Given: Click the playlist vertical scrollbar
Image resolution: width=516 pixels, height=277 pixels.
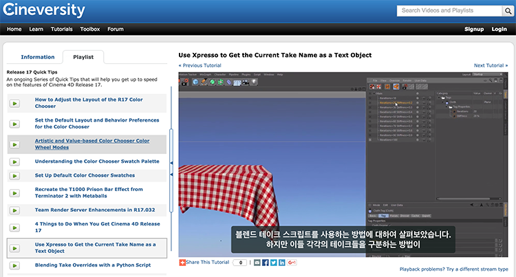Looking at the screenshot, I should pos(171,171).
